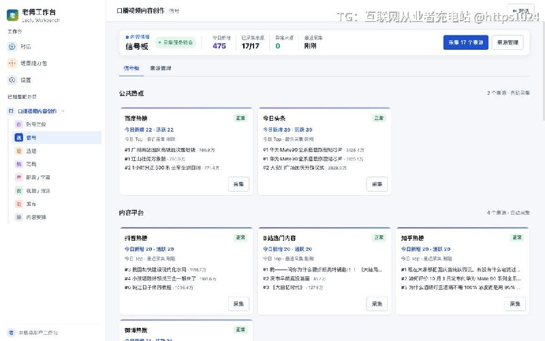Switch to the 信号板 tab

(131, 68)
